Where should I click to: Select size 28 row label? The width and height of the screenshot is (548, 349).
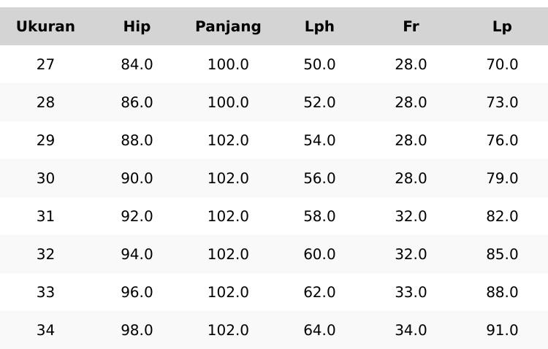tap(45, 103)
